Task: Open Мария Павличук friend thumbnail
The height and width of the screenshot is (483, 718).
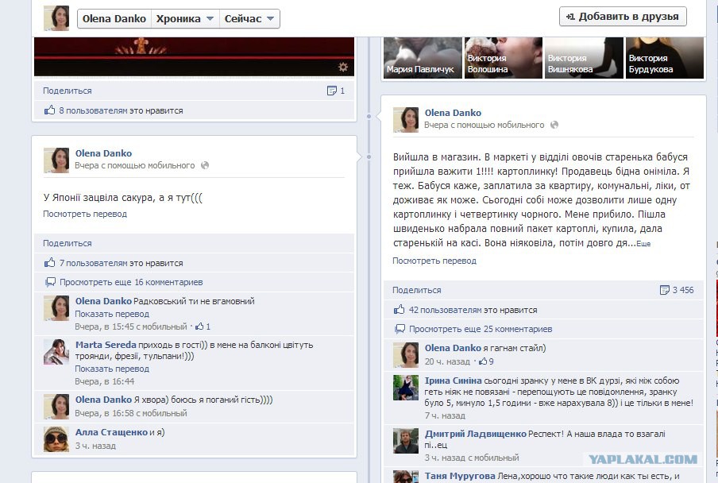Action: click(423, 58)
